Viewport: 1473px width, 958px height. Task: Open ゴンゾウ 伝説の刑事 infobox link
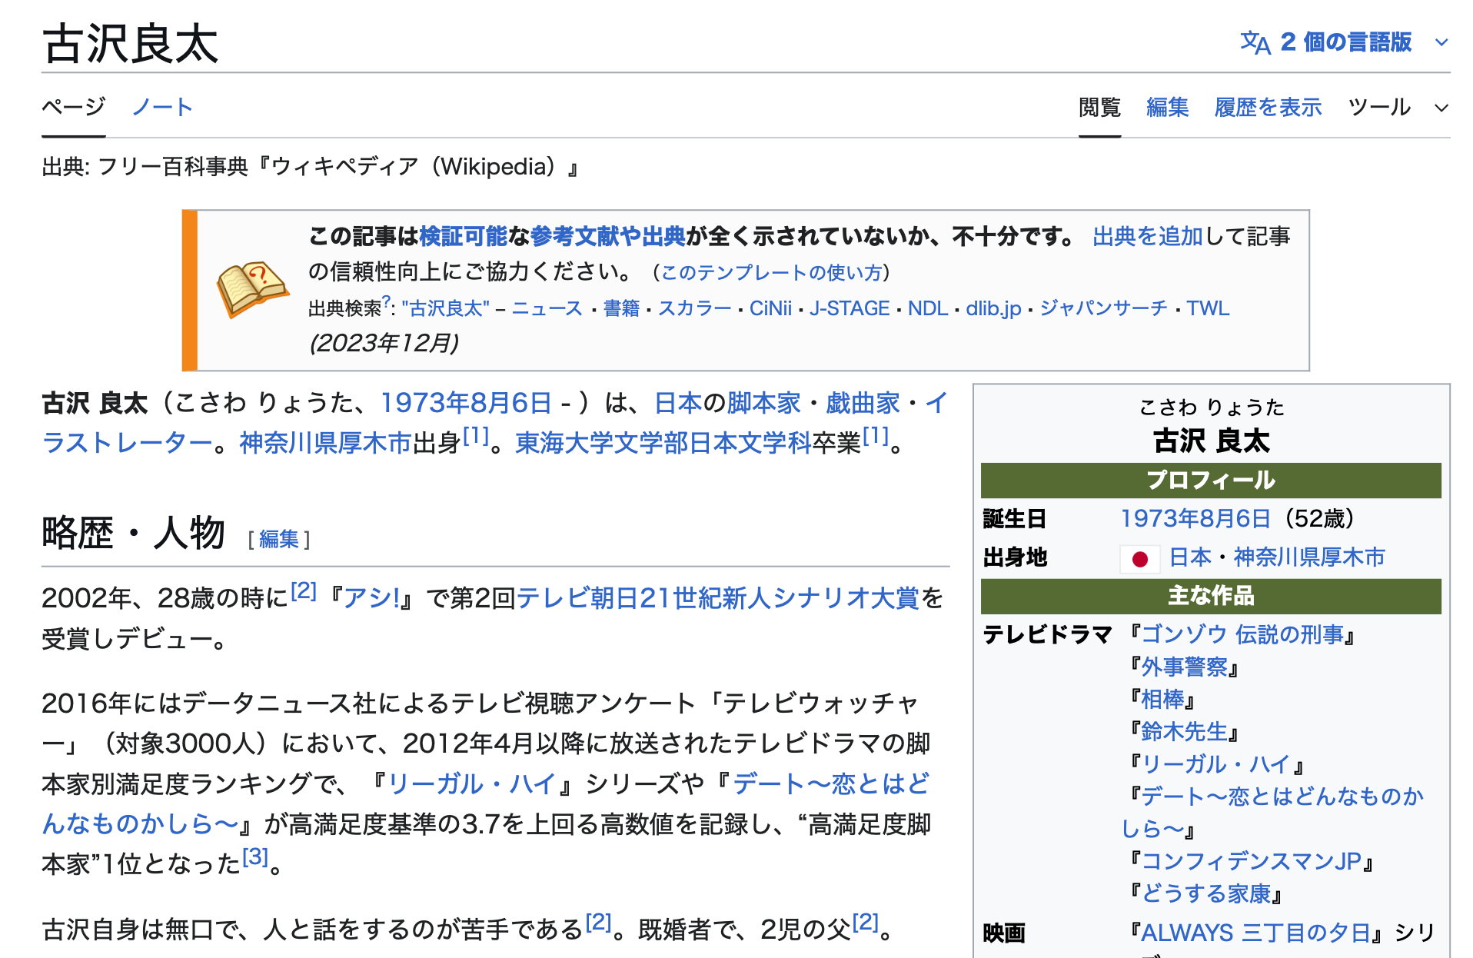click(x=1242, y=634)
